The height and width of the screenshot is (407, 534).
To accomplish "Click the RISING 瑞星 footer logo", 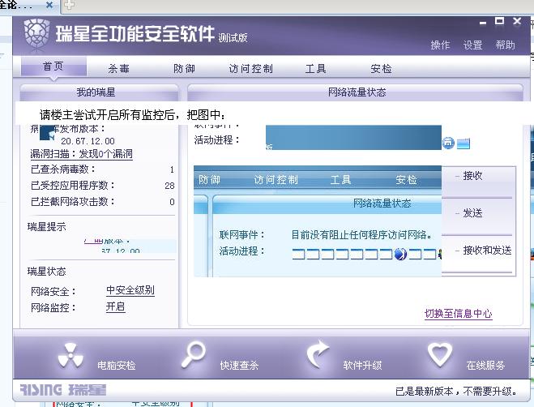I will point(63,390).
